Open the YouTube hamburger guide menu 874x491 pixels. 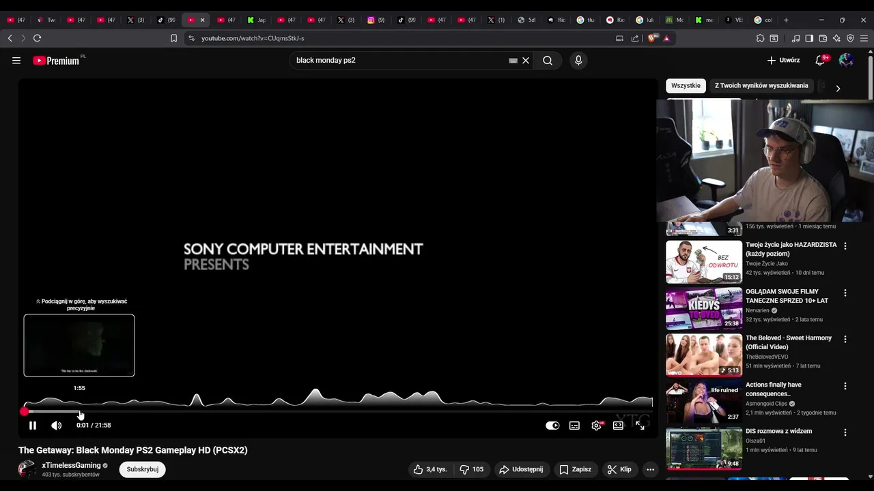point(16,60)
